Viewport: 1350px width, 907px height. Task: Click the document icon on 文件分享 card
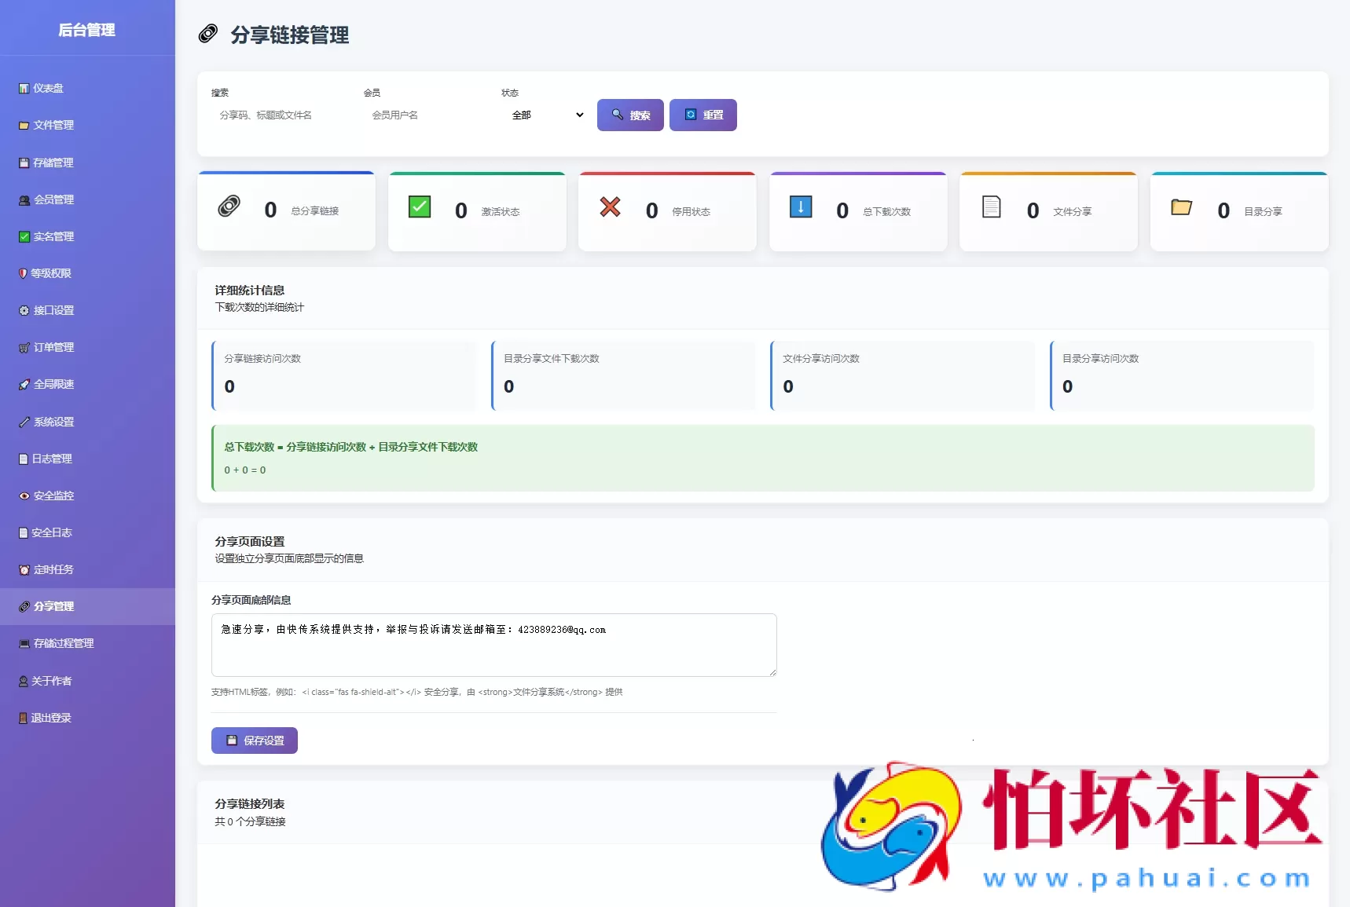[x=991, y=207]
